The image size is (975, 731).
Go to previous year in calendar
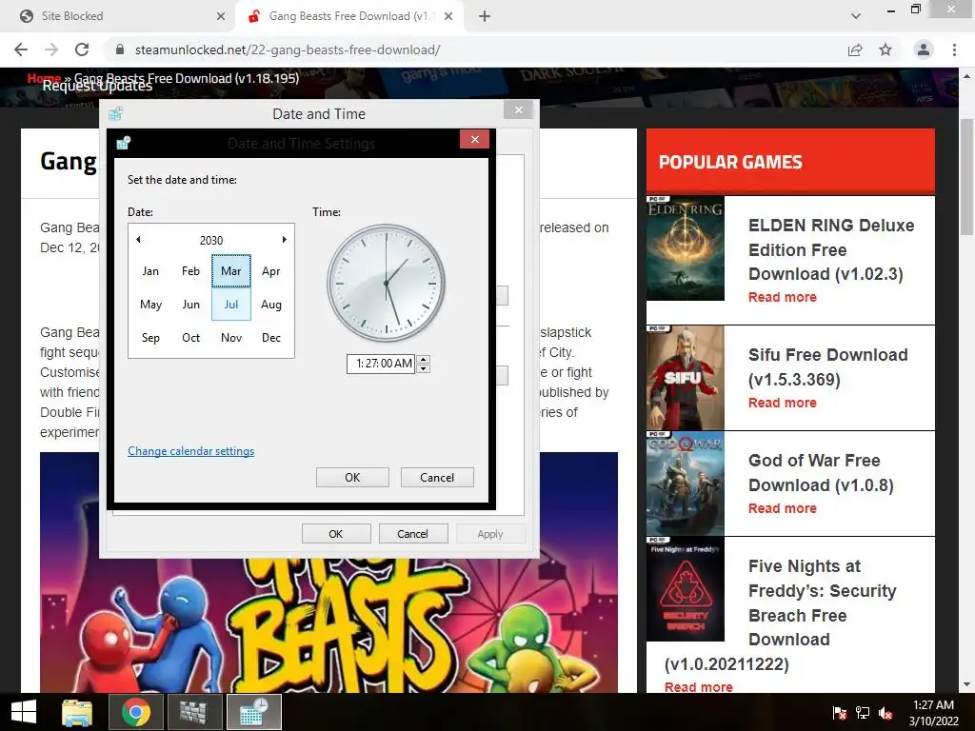click(x=138, y=239)
